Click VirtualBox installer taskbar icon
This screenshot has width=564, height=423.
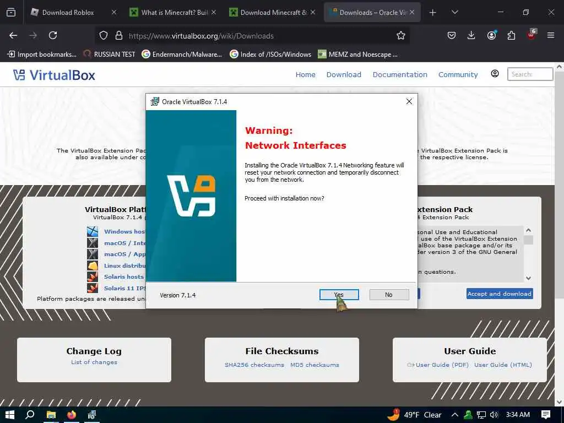coord(92,415)
